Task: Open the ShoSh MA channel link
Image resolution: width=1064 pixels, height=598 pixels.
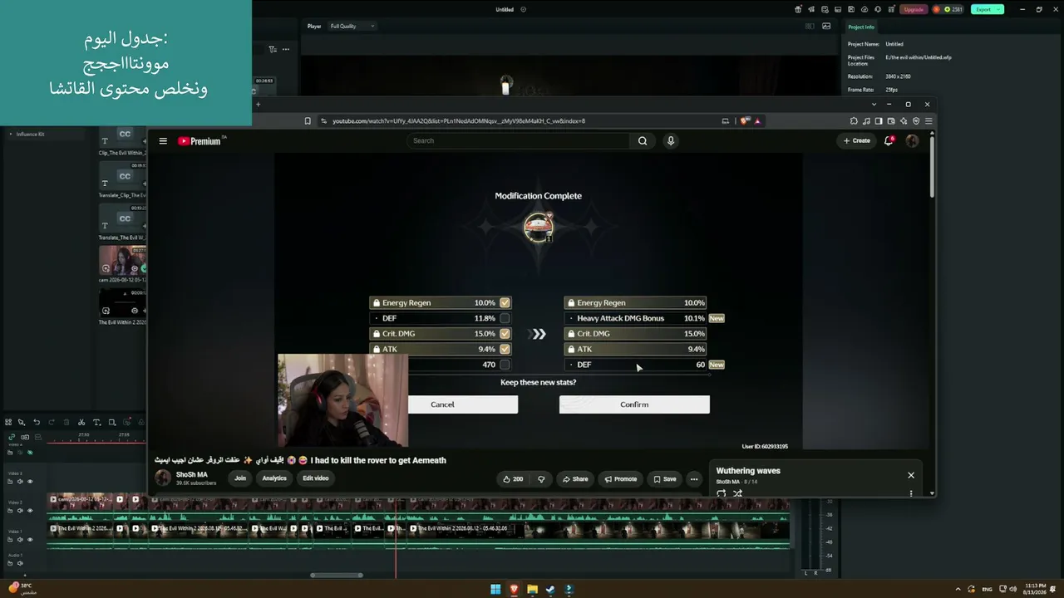Action: [x=192, y=475]
